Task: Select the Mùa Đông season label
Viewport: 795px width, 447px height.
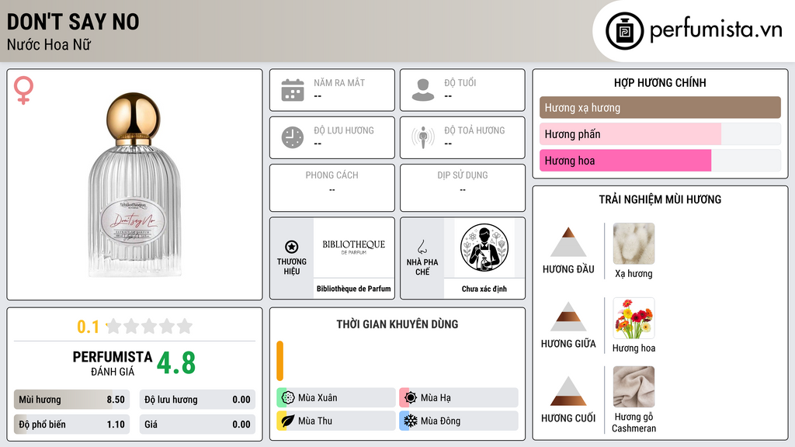Action: coord(441,421)
